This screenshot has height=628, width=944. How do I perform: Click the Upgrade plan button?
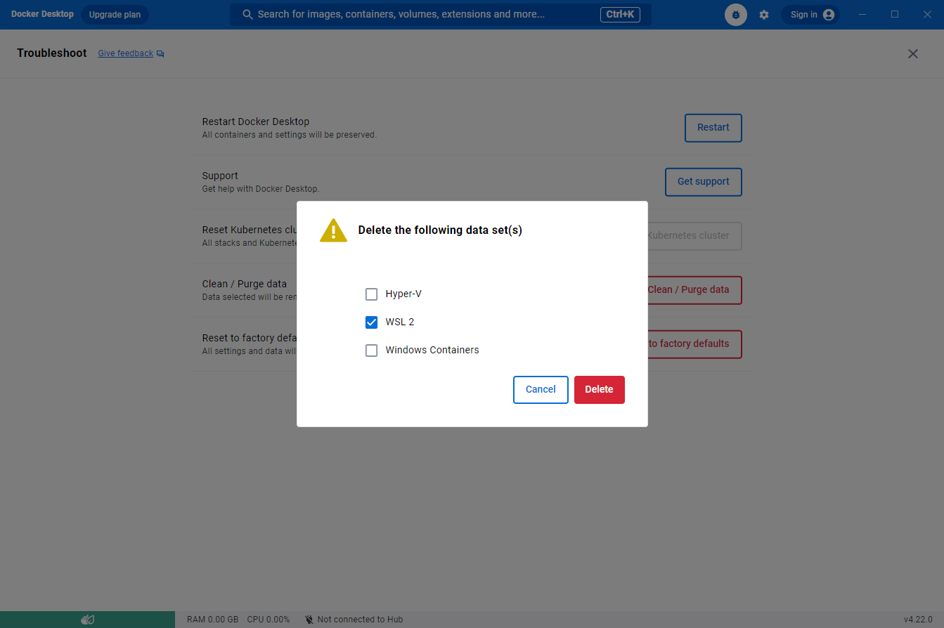point(115,15)
